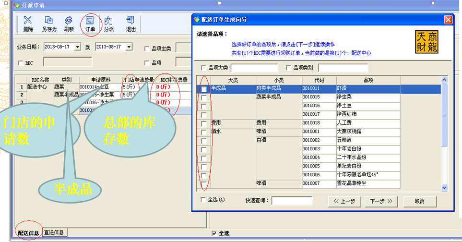The height and width of the screenshot is (242, 462).
Task: Click the 刷新 (Refresh) toolbar icon
Action: pos(69,23)
